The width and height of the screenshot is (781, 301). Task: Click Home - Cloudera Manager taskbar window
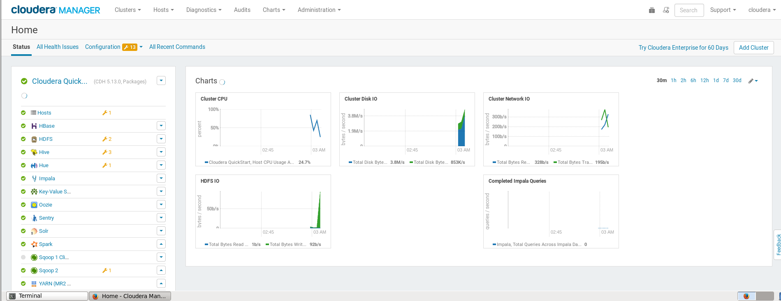pyautogui.click(x=130, y=296)
